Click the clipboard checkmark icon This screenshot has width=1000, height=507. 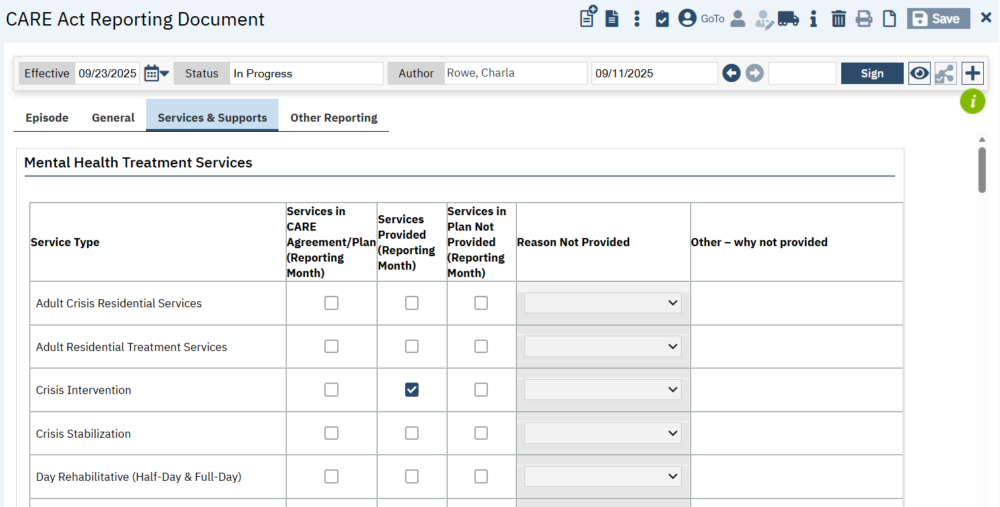662,19
